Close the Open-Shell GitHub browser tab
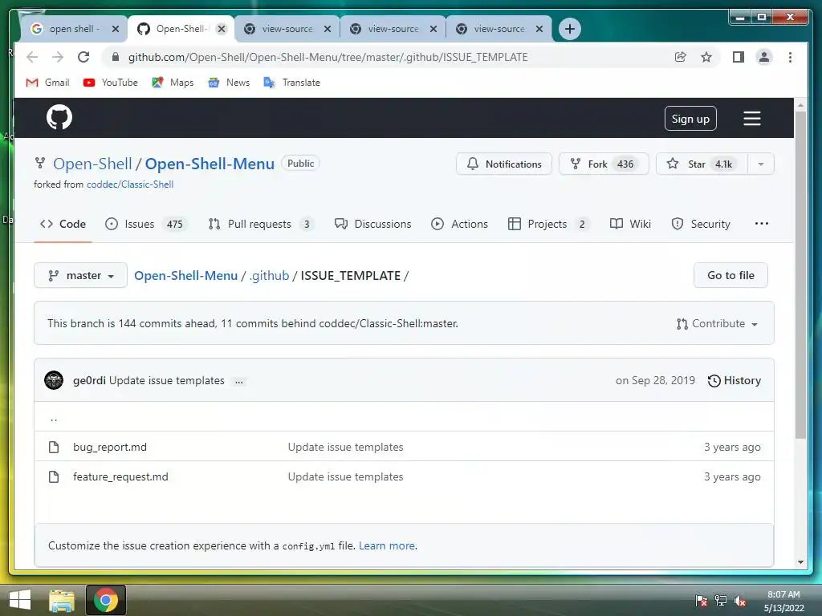Screen dimensions: 822x616 (x=222, y=29)
